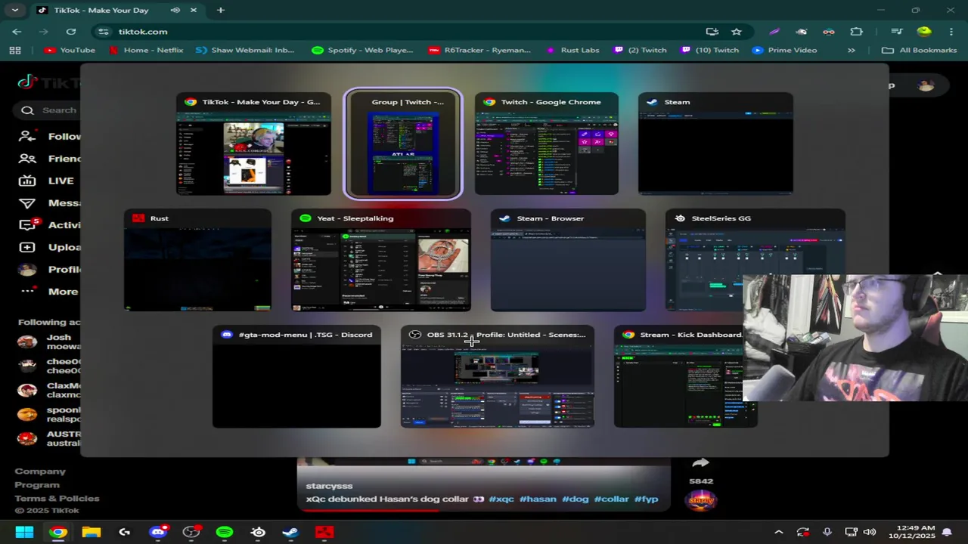This screenshot has height=544, width=968.
Task: Open the YouTube bookmark
Action: point(70,50)
